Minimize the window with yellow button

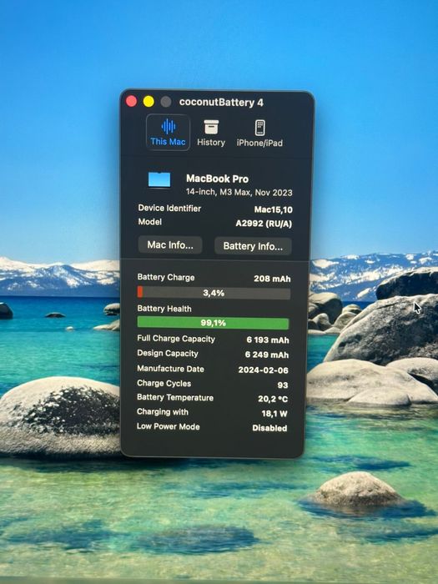tap(149, 101)
